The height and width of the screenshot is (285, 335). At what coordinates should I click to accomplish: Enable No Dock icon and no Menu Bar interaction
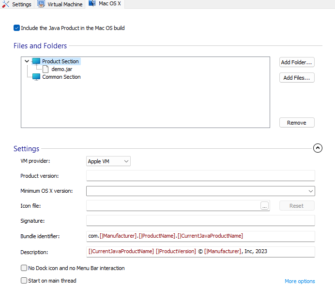pyautogui.click(x=24, y=268)
